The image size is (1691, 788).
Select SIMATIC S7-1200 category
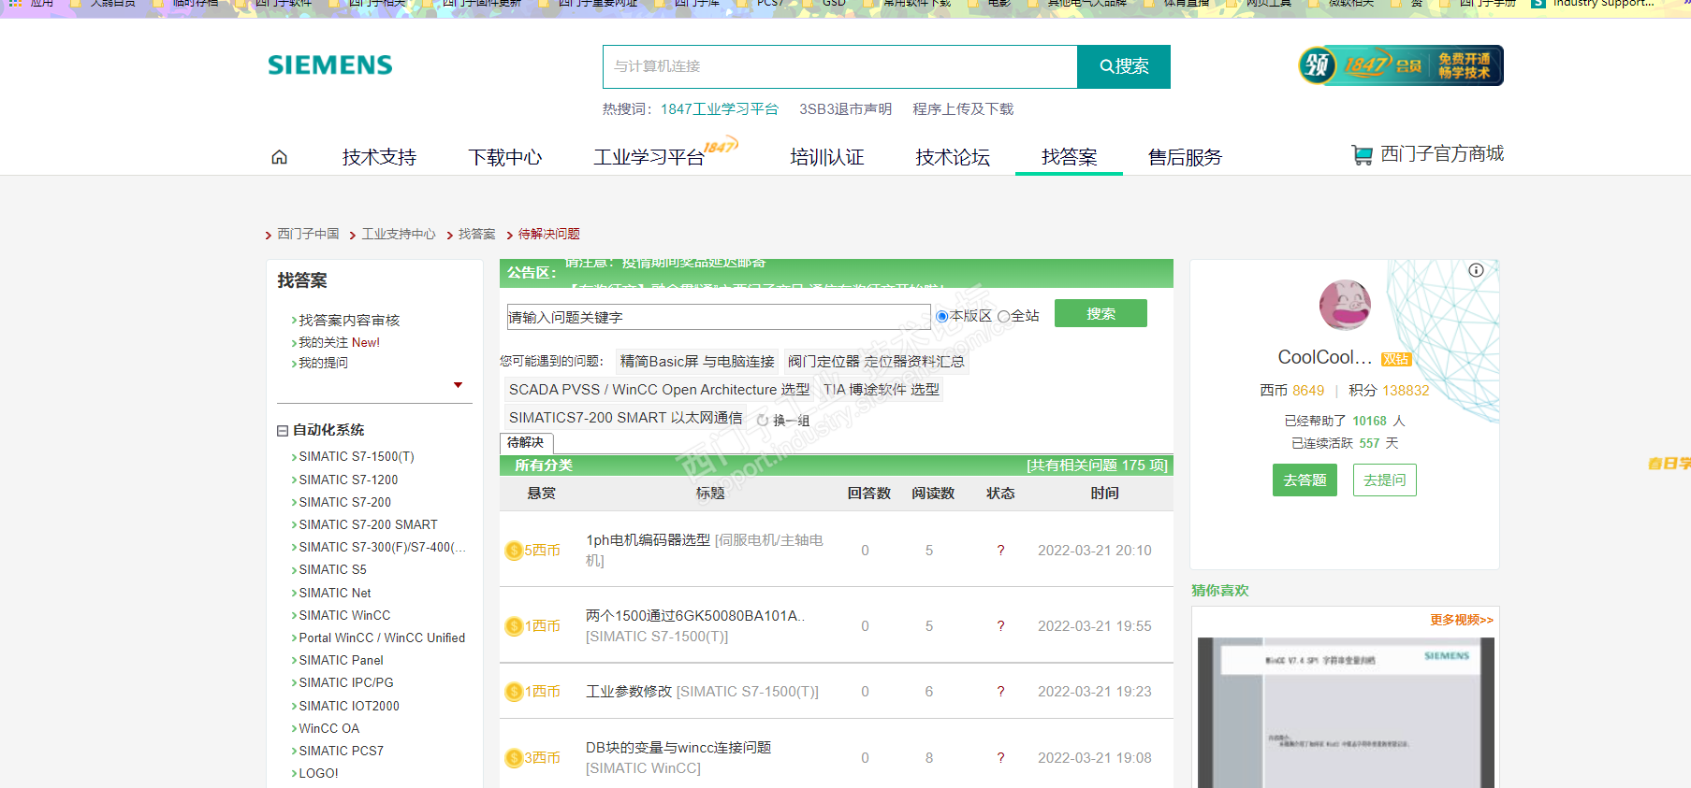pos(348,480)
